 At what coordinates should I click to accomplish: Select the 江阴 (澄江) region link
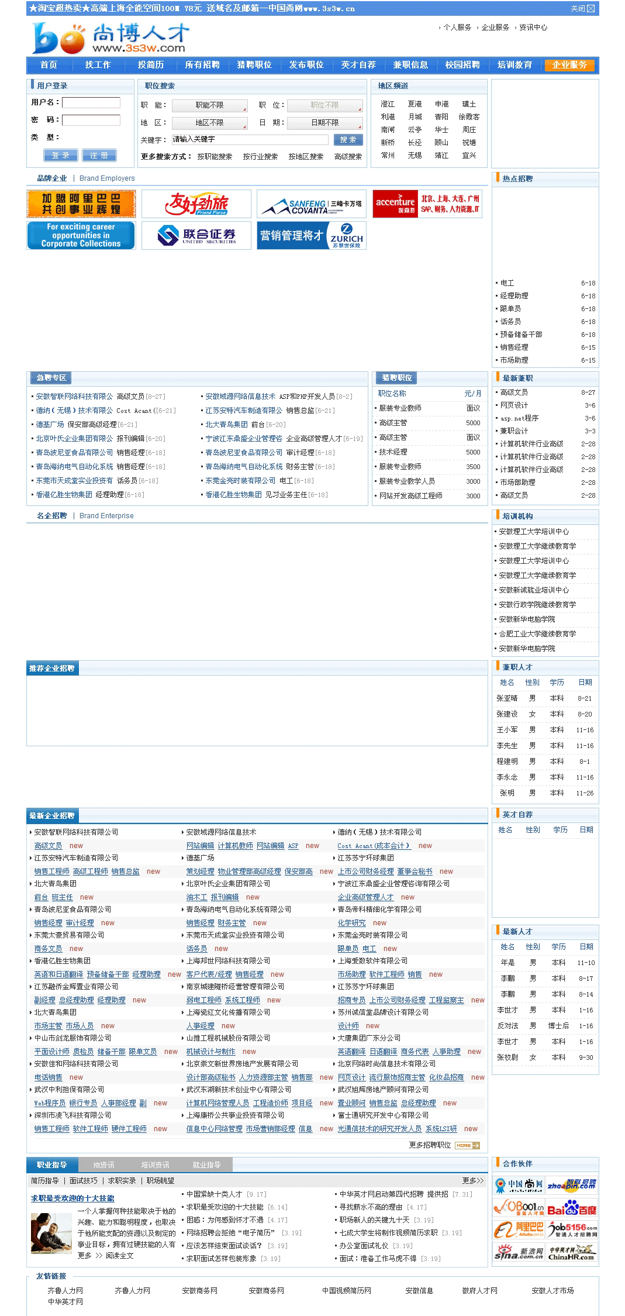388,104
